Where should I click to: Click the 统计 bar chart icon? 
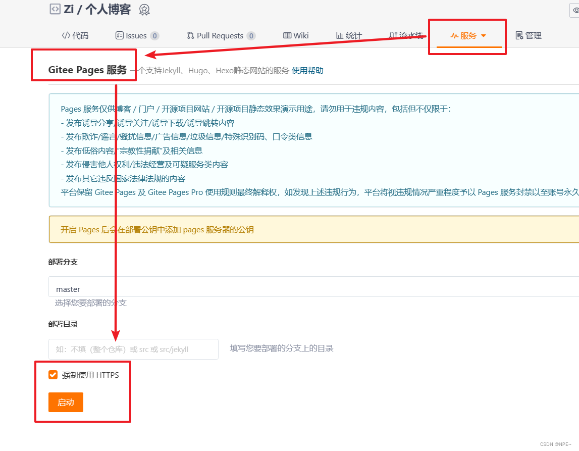tap(340, 35)
